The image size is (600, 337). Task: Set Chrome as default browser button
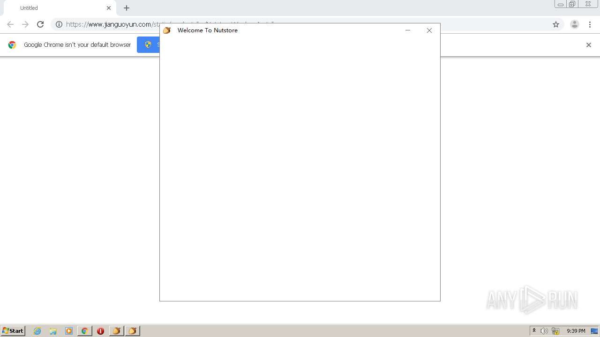pos(149,44)
